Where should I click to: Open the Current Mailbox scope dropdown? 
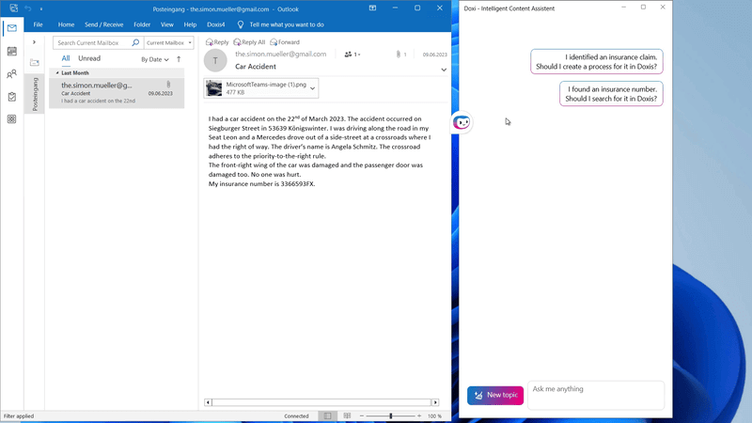169,43
